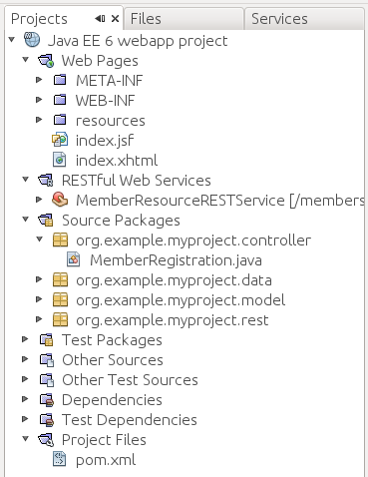
Task: Click the pom.xml file icon
Action: (60, 459)
